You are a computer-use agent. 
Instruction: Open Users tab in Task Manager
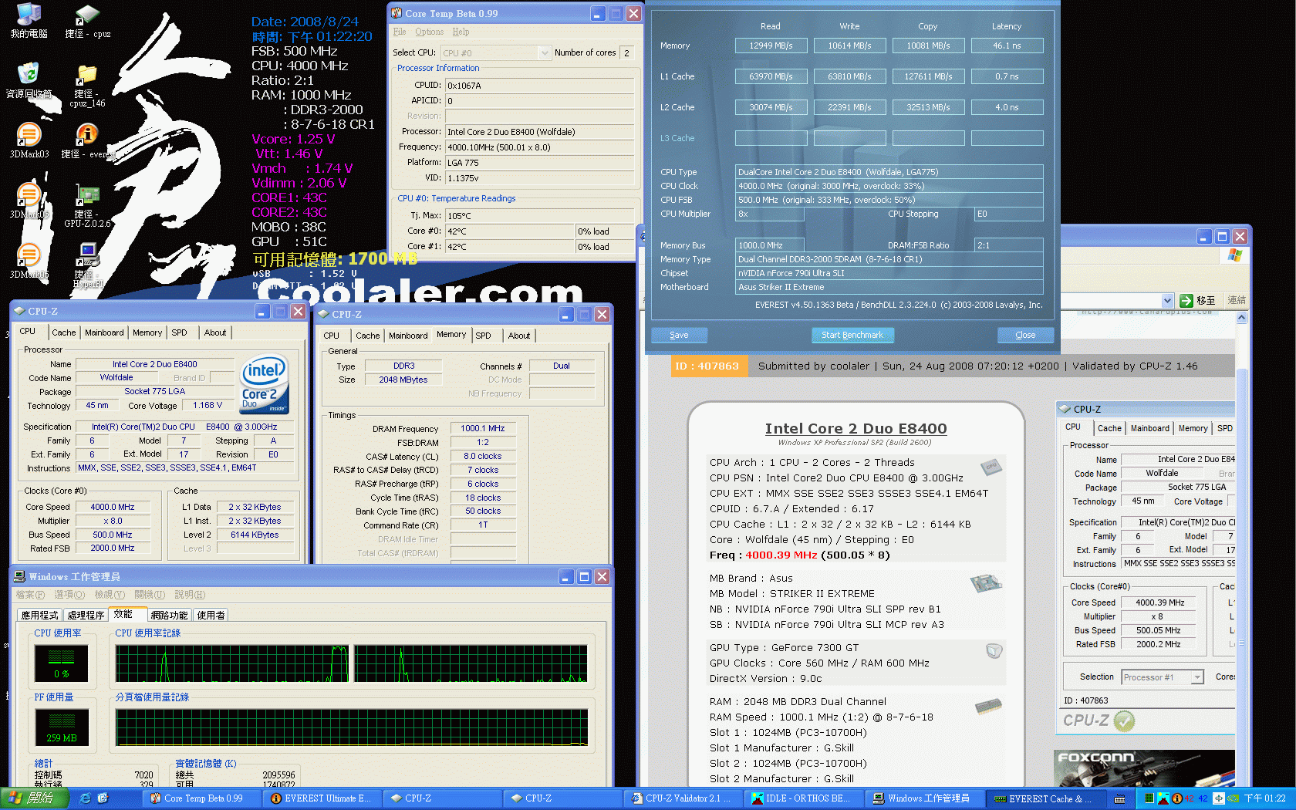click(x=211, y=615)
